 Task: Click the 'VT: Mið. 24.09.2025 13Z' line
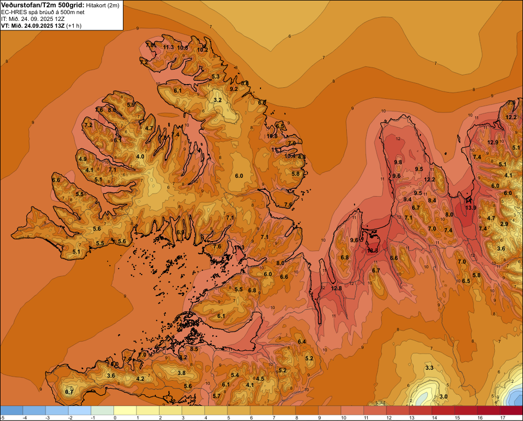click(32, 26)
